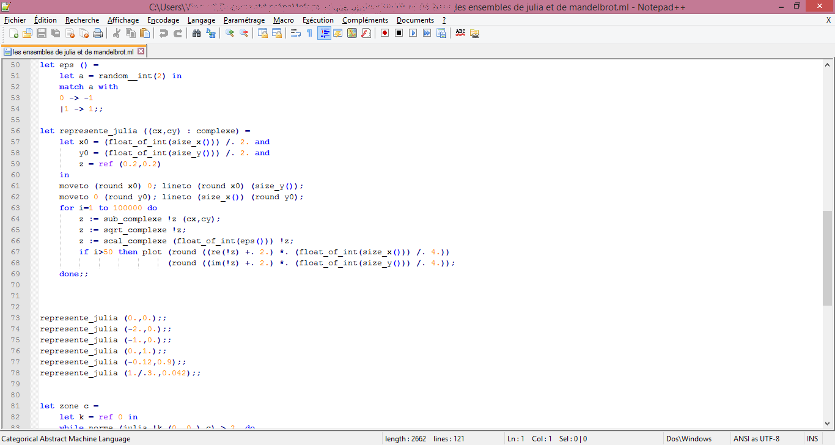Click the vertical scrollbar thumb
The height and width of the screenshot is (445, 835).
pos(828,259)
